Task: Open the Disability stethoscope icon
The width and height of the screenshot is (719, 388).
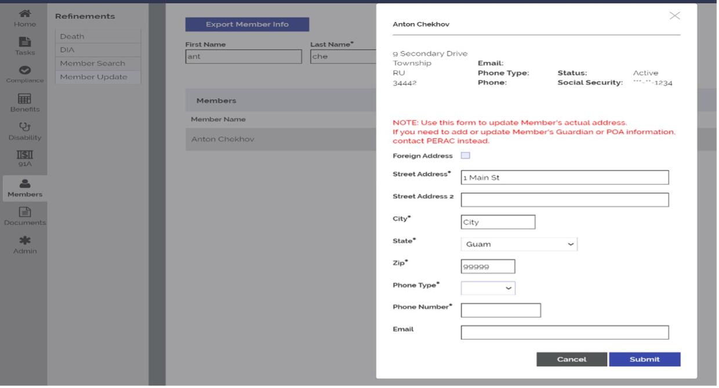Action: pos(24,128)
